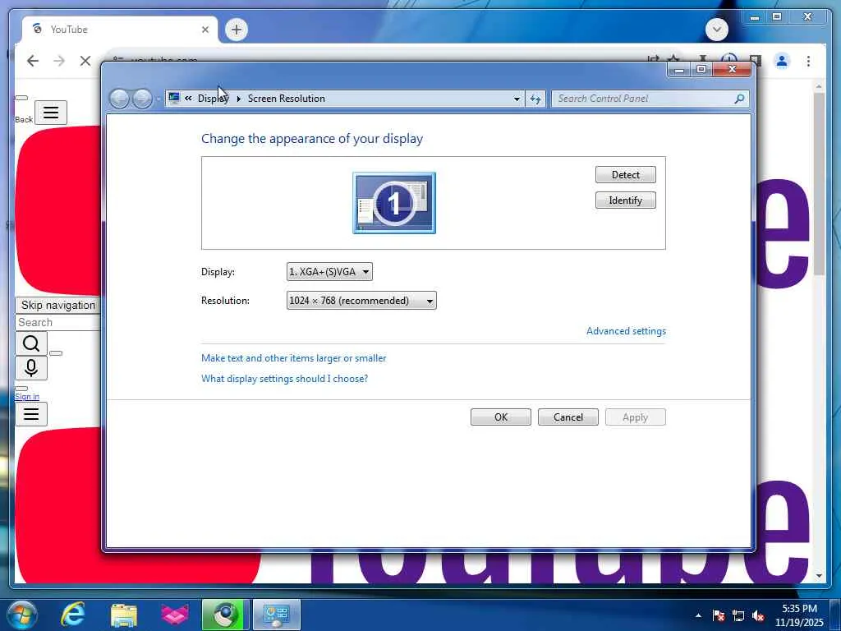Click the hamburger menu below Sign in
The height and width of the screenshot is (631, 841).
coord(31,414)
